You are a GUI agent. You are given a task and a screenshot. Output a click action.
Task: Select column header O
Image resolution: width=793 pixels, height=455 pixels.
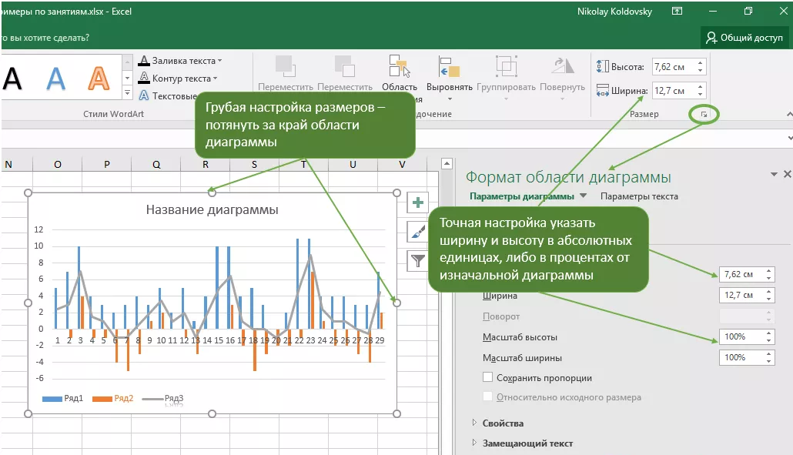58,164
